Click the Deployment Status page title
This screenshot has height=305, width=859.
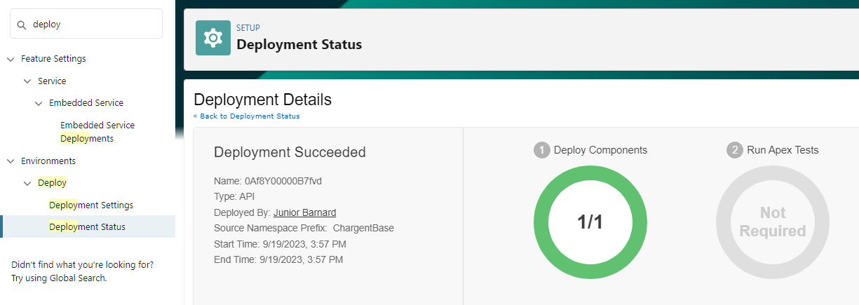[299, 45]
